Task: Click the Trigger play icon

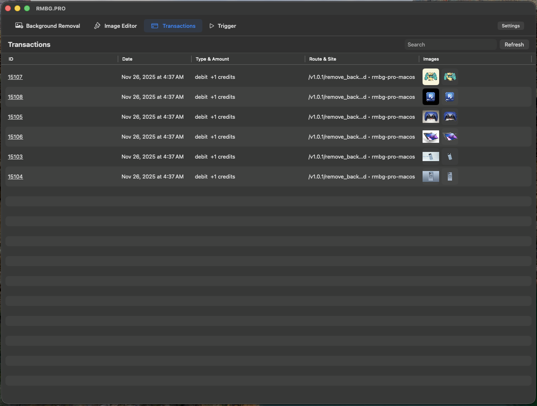Action: click(x=212, y=26)
